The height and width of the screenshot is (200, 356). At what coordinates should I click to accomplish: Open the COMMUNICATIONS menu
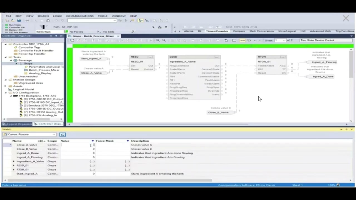click(x=80, y=16)
